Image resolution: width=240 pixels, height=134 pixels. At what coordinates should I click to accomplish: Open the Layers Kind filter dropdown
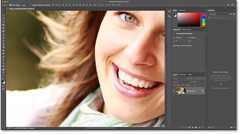click(x=179, y=78)
